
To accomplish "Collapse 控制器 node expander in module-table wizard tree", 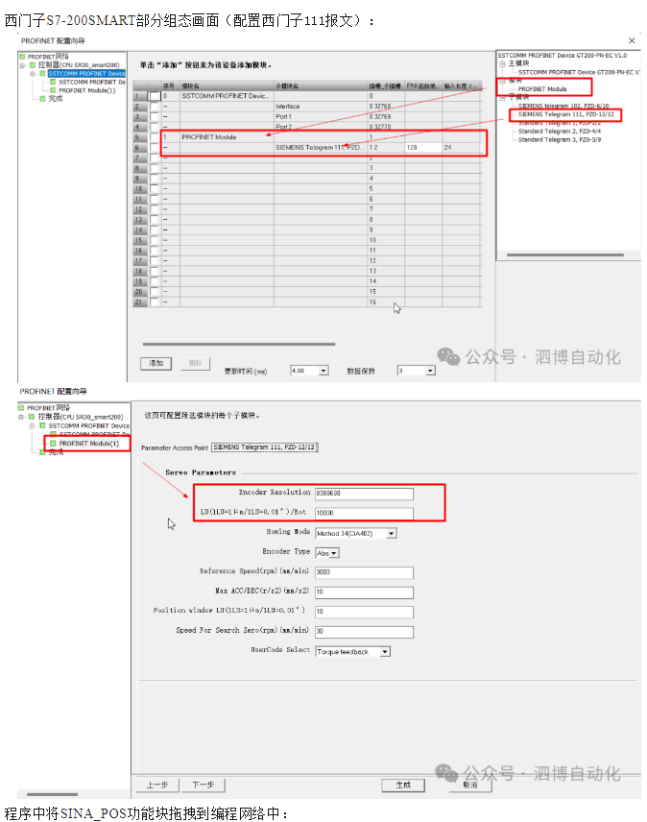I will click(22, 65).
